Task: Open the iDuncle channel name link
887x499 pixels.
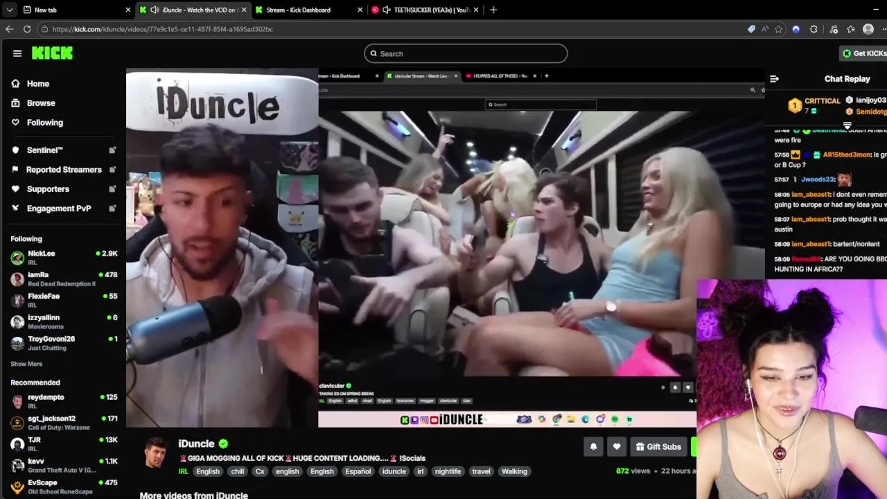Action: click(196, 444)
